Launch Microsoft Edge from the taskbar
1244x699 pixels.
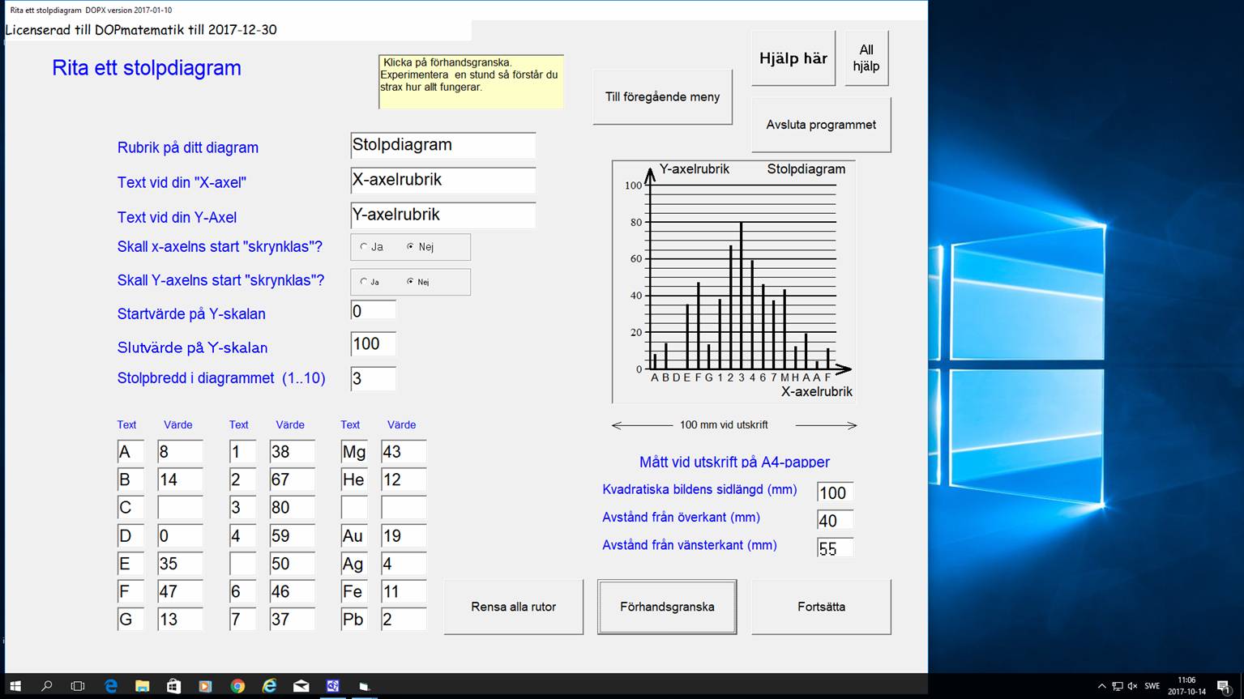click(111, 686)
